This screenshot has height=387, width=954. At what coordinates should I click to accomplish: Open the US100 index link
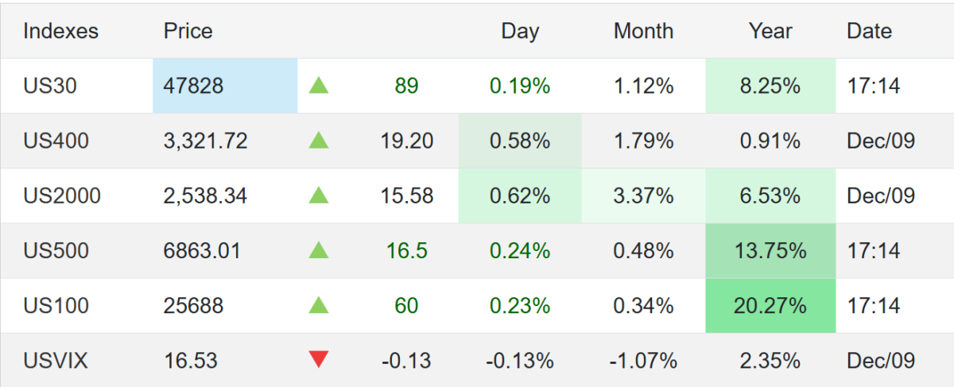tap(56, 305)
